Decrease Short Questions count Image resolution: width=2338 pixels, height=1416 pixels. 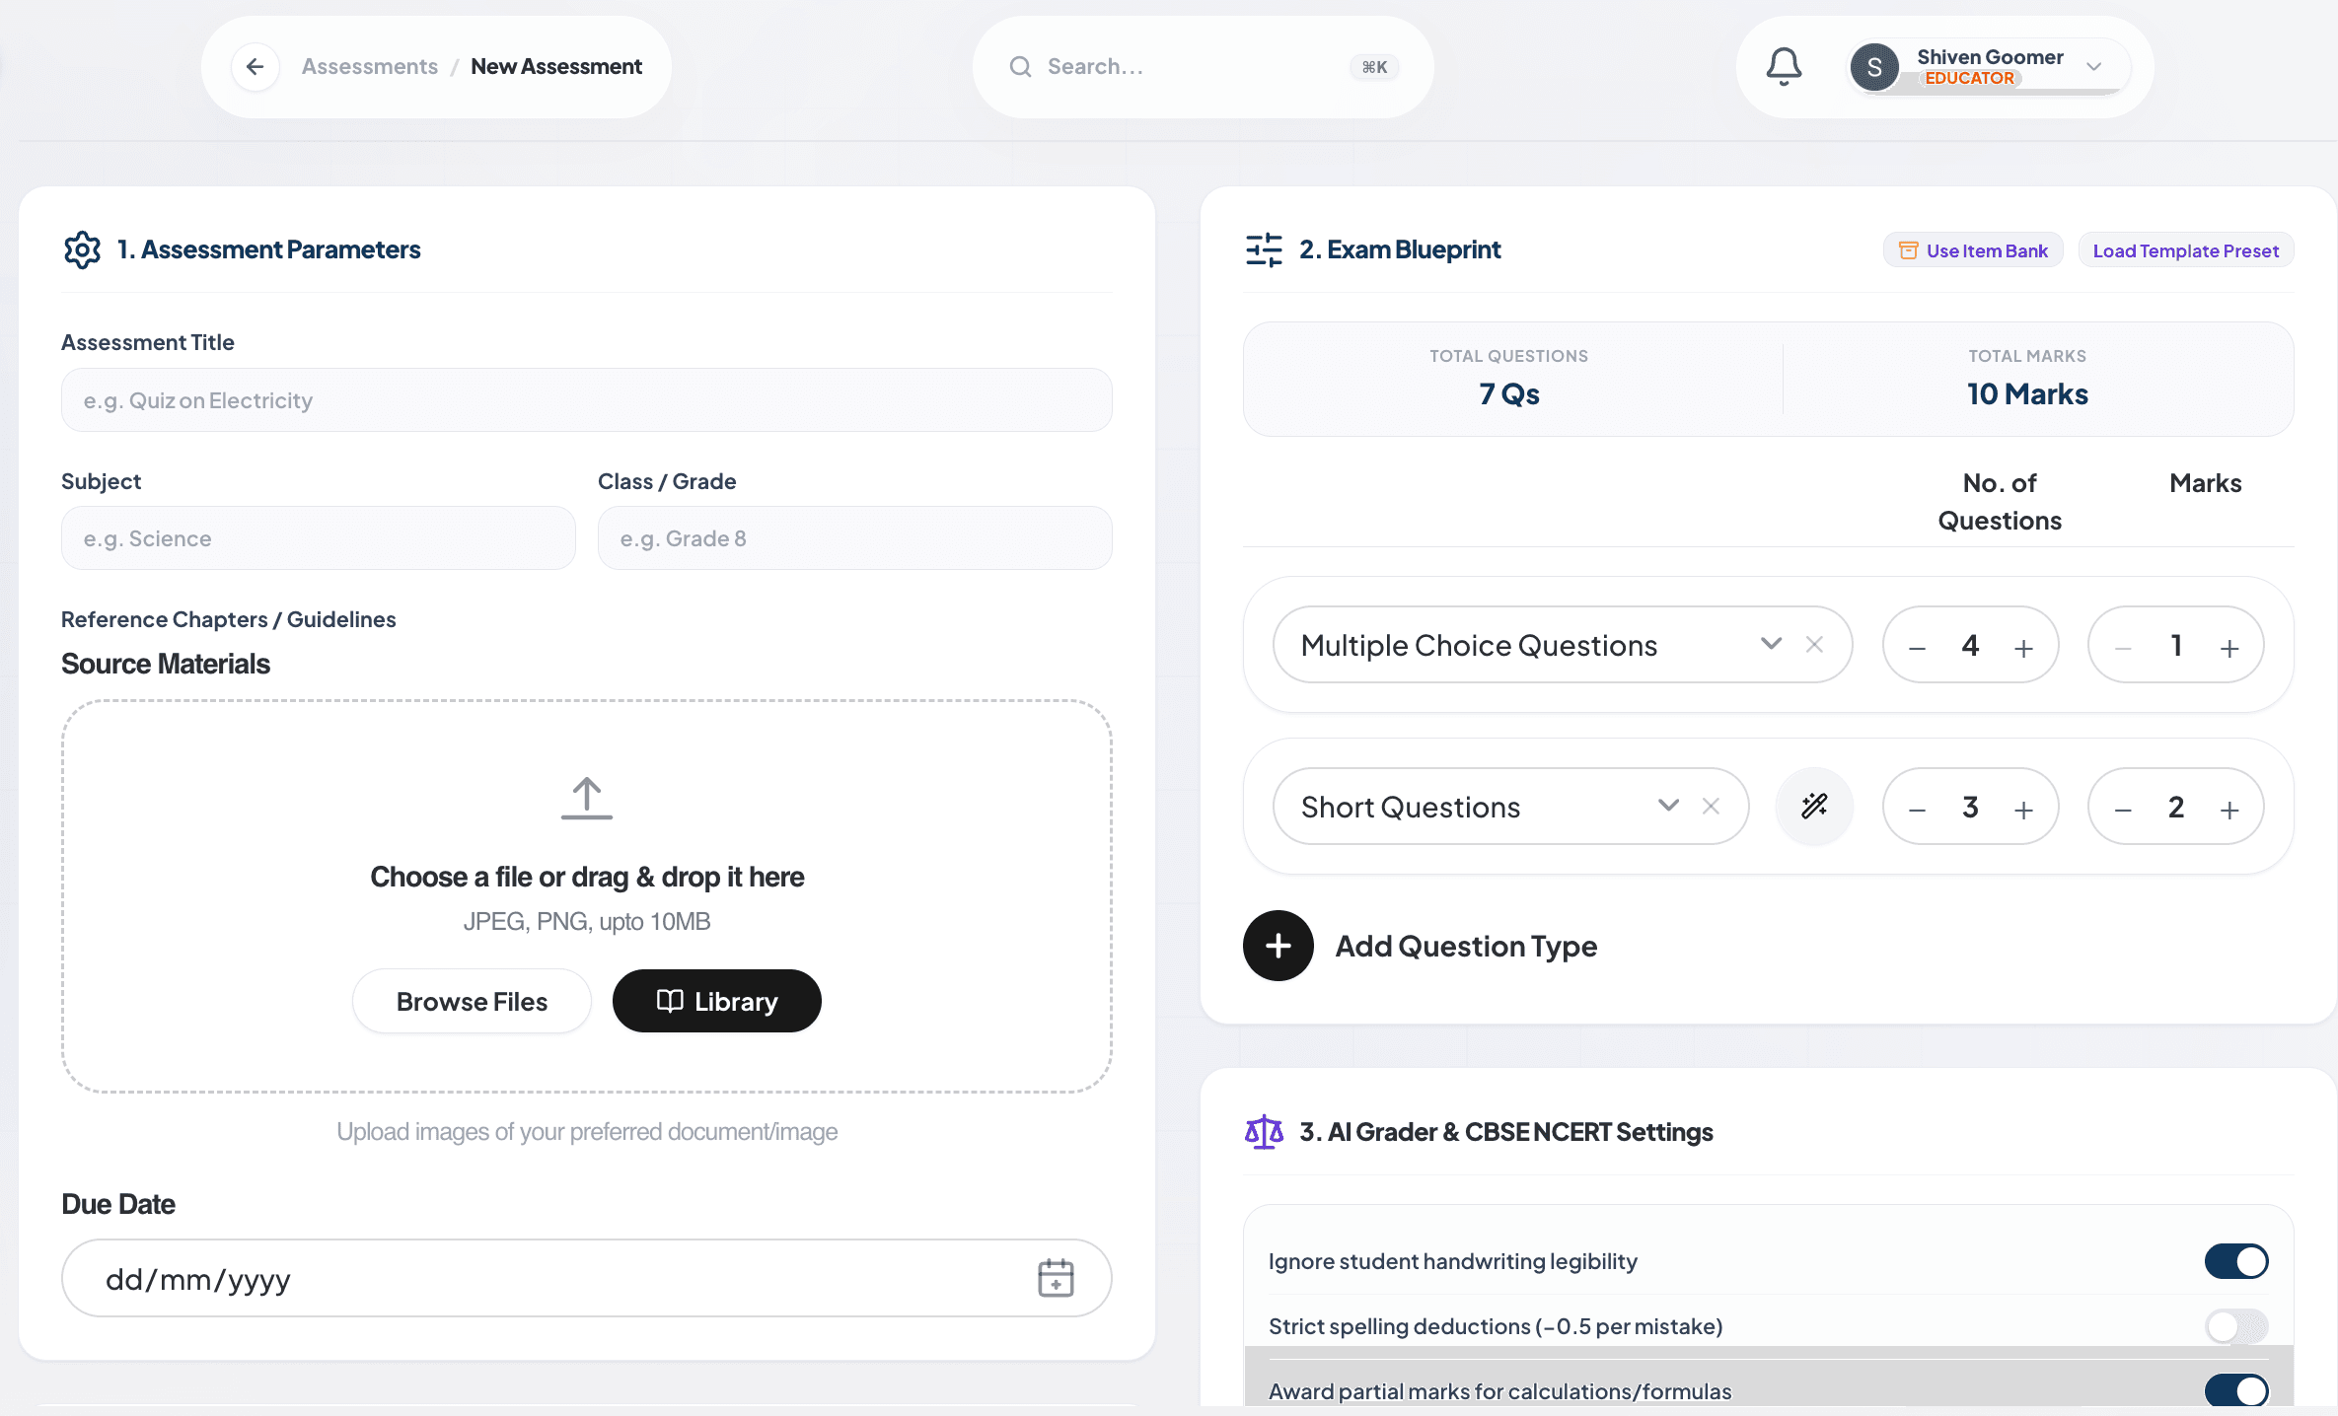click(1917, 809)
